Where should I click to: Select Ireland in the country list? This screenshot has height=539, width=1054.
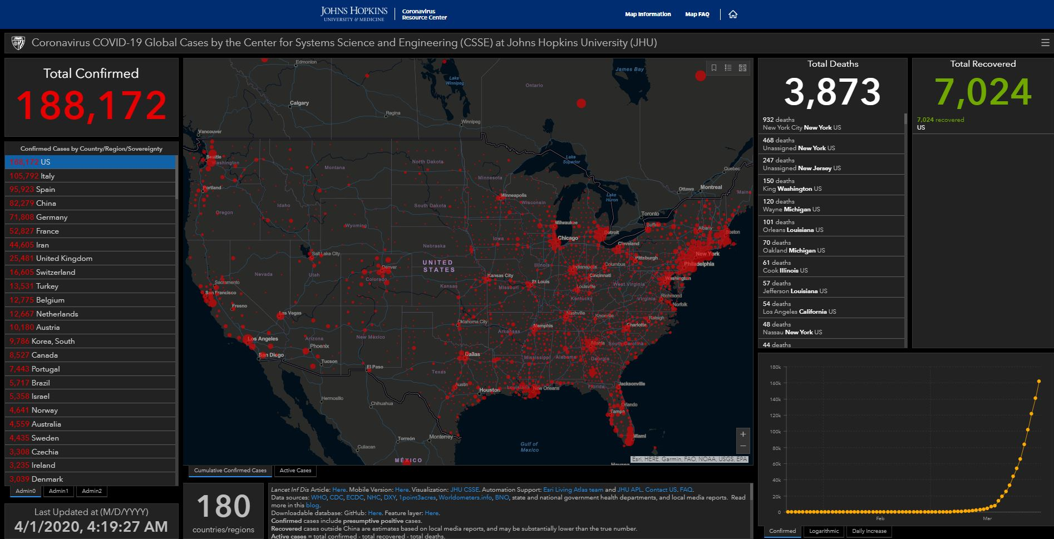click(90, 466)
